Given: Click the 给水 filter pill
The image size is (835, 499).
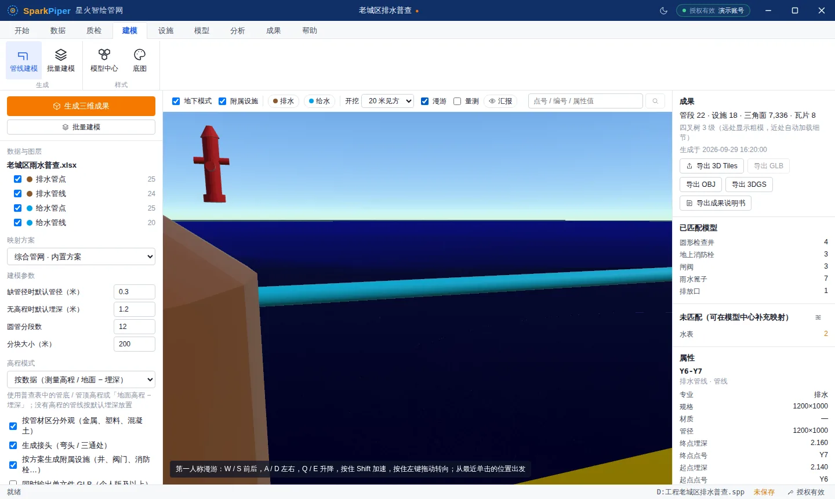Looking at the screenshot, I should 320,101.
